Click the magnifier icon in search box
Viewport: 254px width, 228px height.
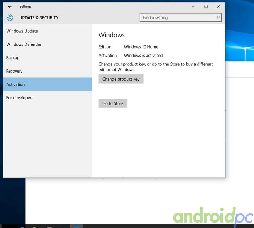coord(218,17)
